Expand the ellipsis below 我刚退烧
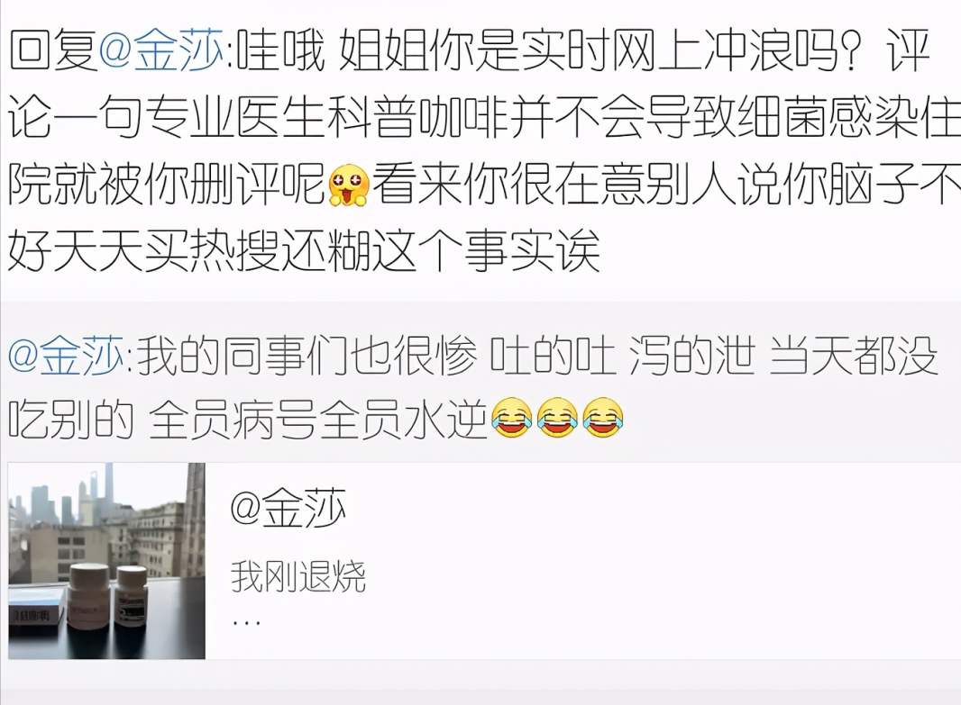The width and height of the screenshot is (961, 705). 246,622
